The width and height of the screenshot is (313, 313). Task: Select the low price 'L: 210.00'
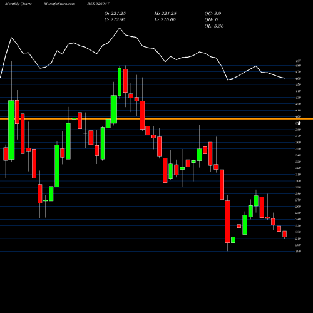click(165, 19)
